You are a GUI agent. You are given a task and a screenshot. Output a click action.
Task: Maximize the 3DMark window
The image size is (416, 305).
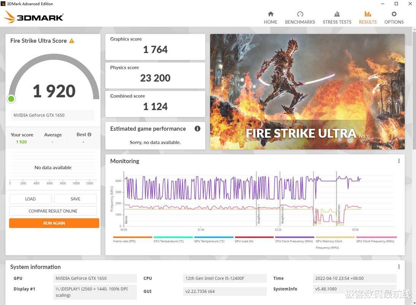point(396,4)
